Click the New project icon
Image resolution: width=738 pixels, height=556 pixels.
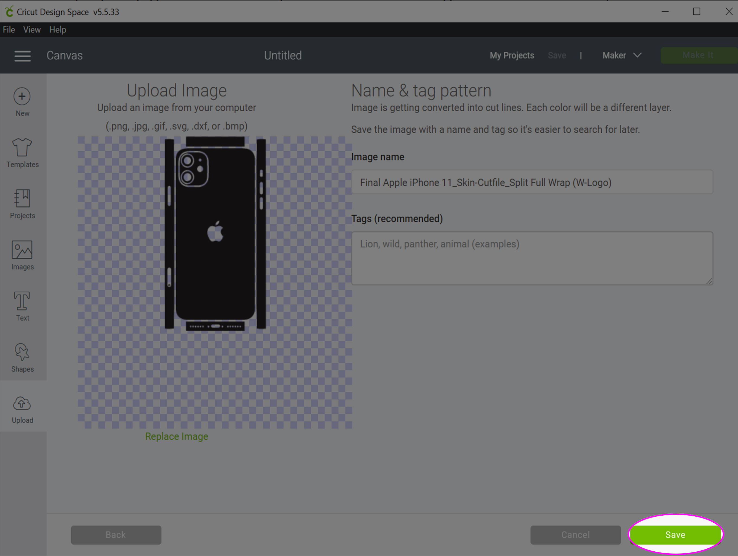tap(22, 102)
